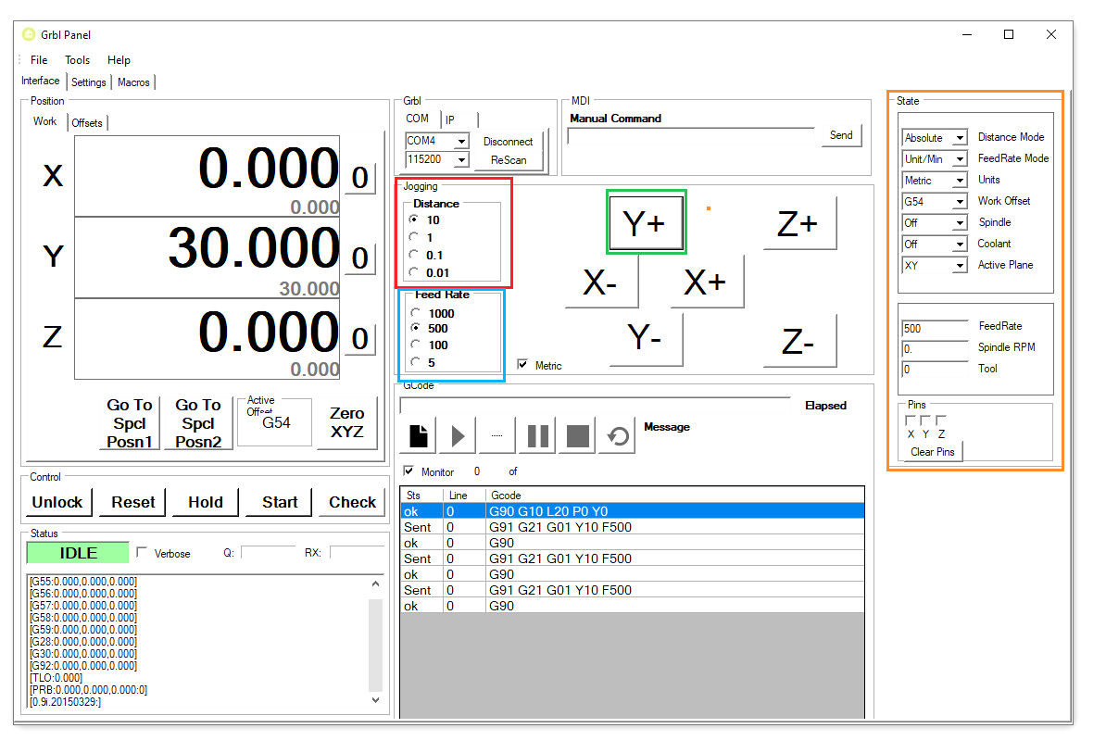Click the reload G-code circular arrow icon
This screenshot has height=753, width=1106.
point(618,435)
